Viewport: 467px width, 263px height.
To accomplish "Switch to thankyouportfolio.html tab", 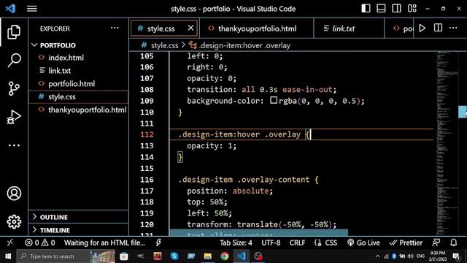I will pos(257,28).
